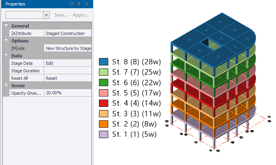Toggle the Properties panel pin icon
Image resolution: width=276 pixels, height=165 pixels.
79,4
